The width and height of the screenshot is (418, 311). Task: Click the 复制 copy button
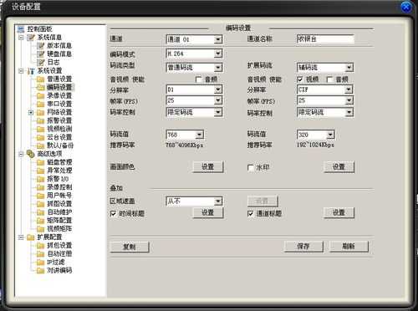(x=130, y=247)
